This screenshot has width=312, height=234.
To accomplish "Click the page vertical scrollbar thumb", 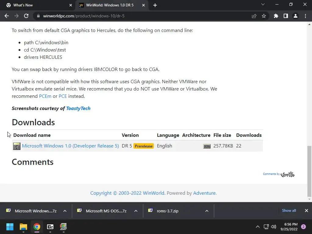I will pos(309,171).
